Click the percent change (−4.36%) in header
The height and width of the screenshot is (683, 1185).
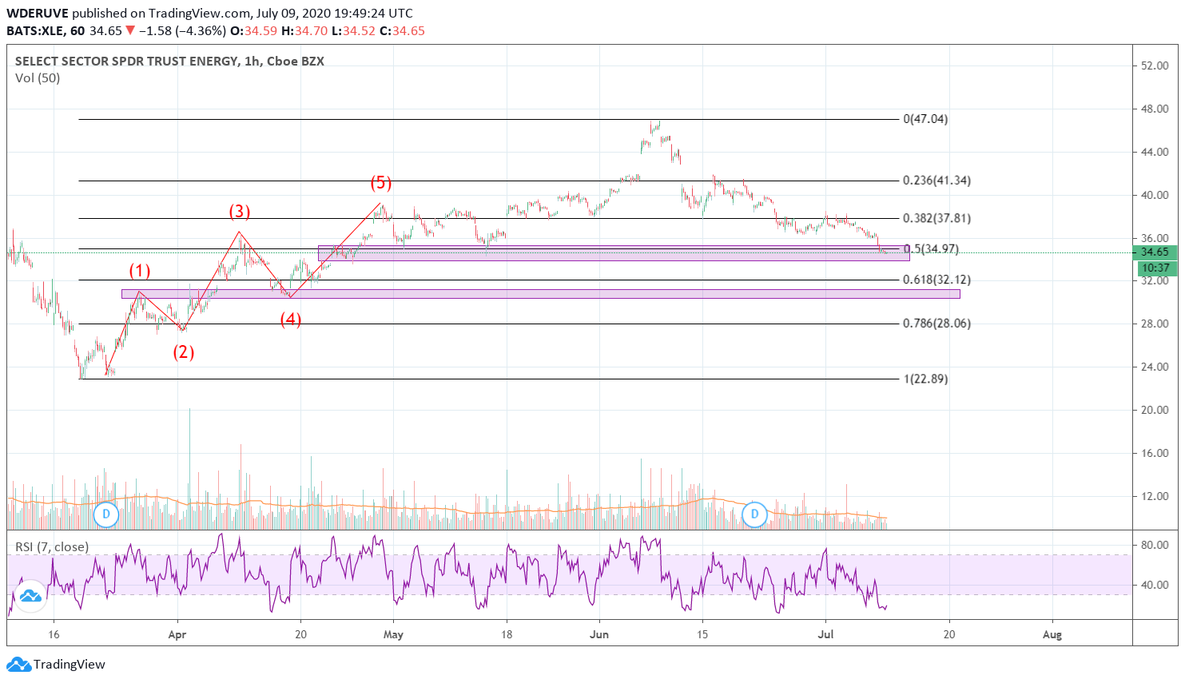point(201,31)
